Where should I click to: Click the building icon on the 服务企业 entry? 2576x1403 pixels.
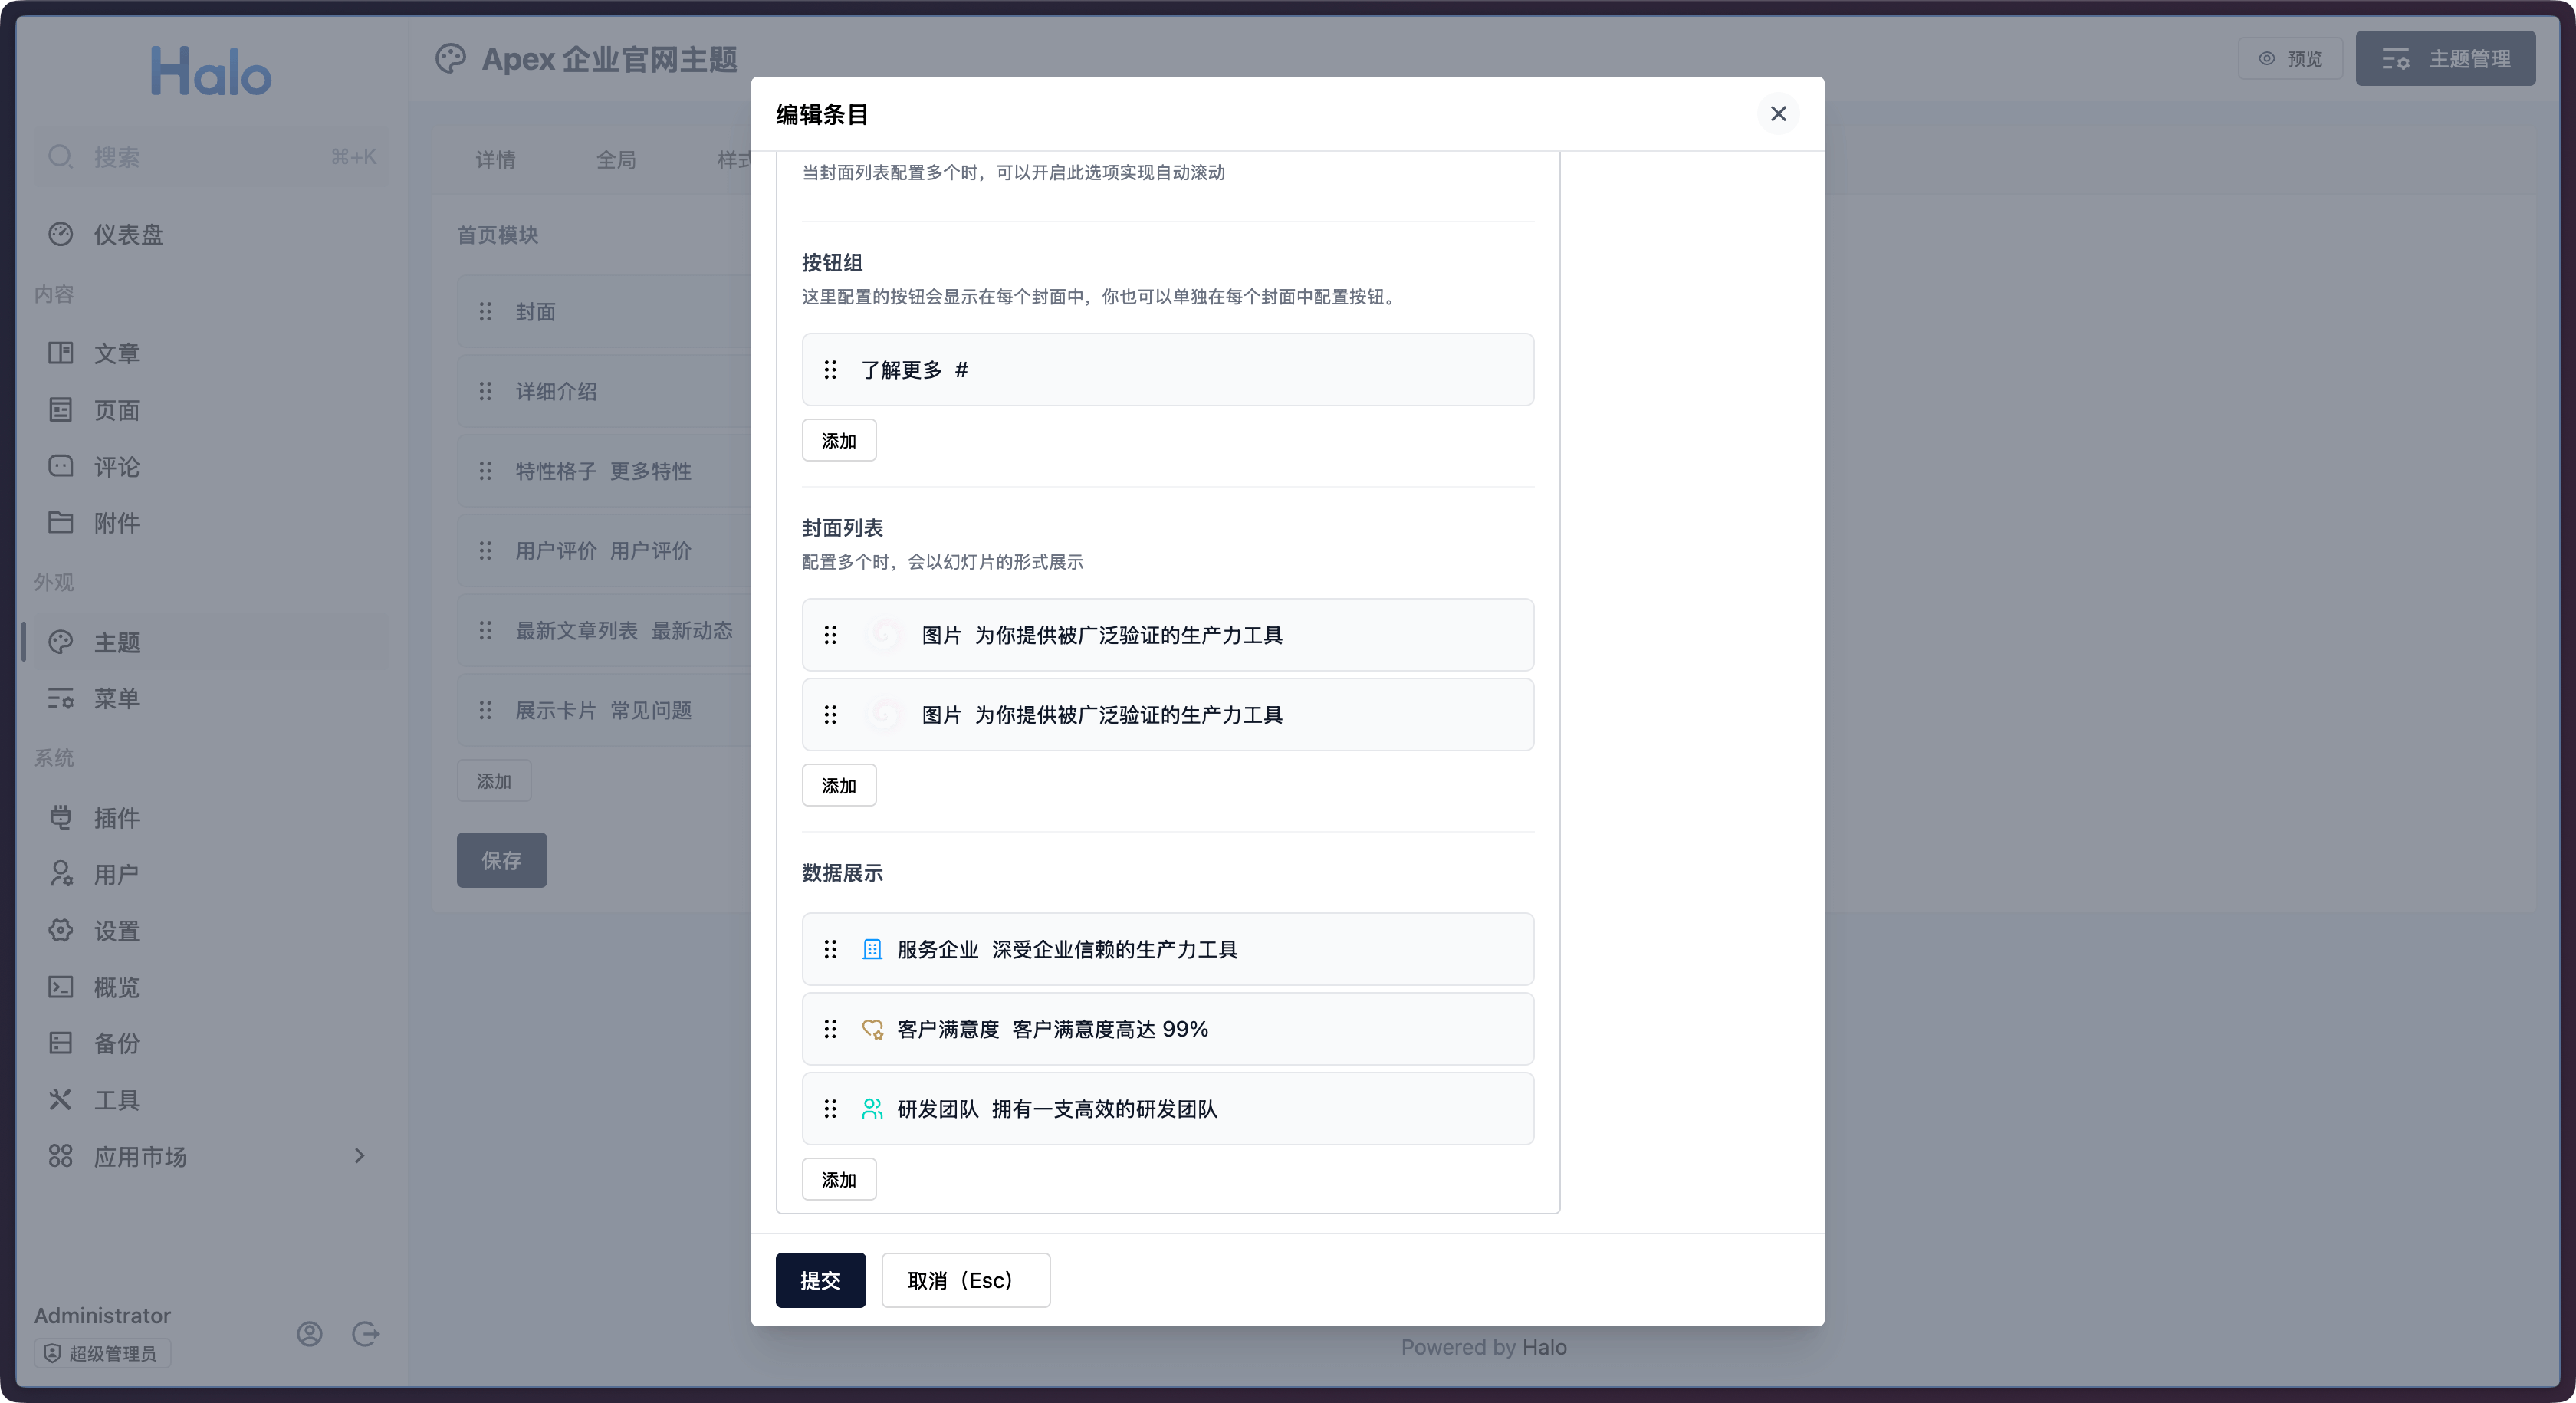[x=872, y=949]
